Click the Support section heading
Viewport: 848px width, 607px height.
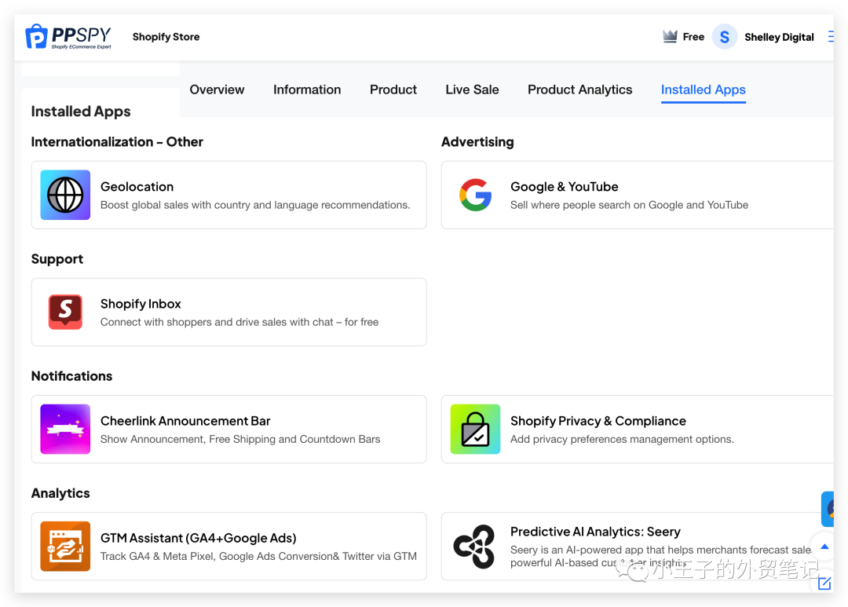click(x=57, y=259)
